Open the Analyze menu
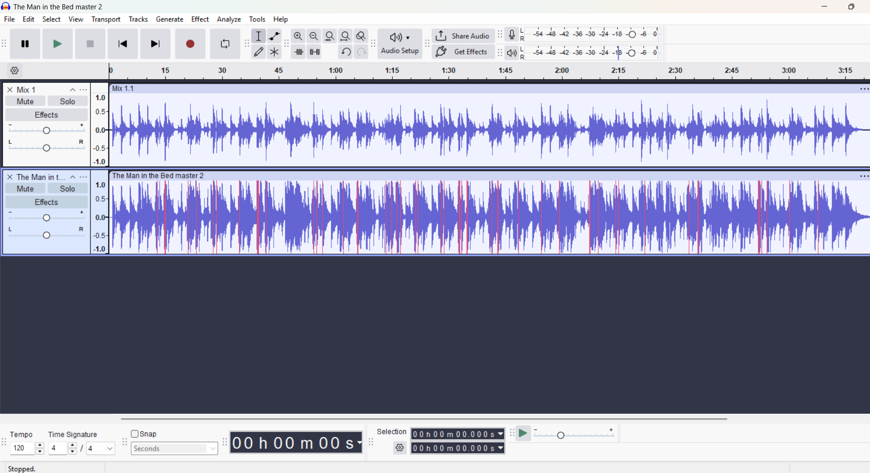The width and height of the screenshot is (870, 473). [229, 19]
